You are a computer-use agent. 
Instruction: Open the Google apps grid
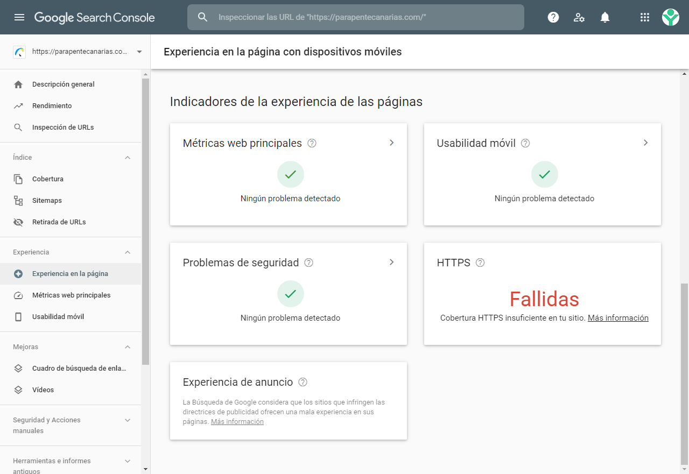645,17
